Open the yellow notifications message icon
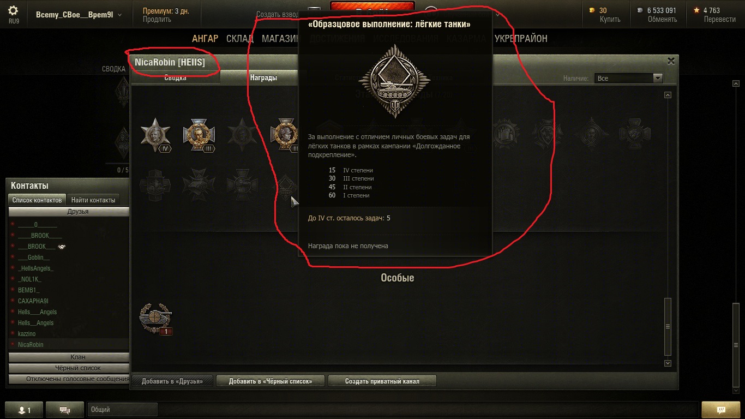745x419 pixels. [x=720, y=410]
